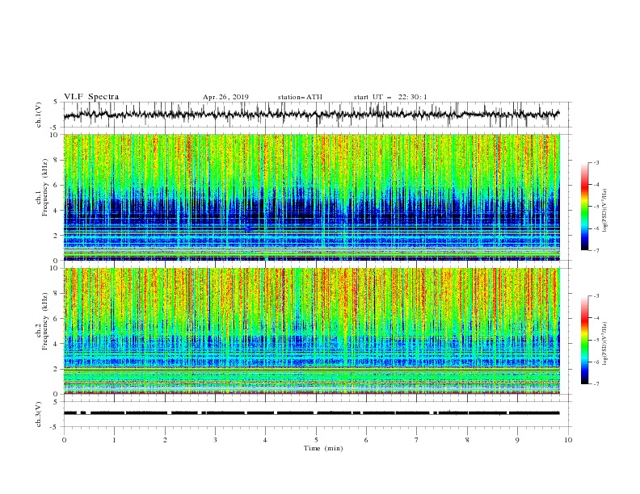640x494 pixels.
Task: Click the ch.2 "Frequency (kHz)" axis label
Action: 45,320
